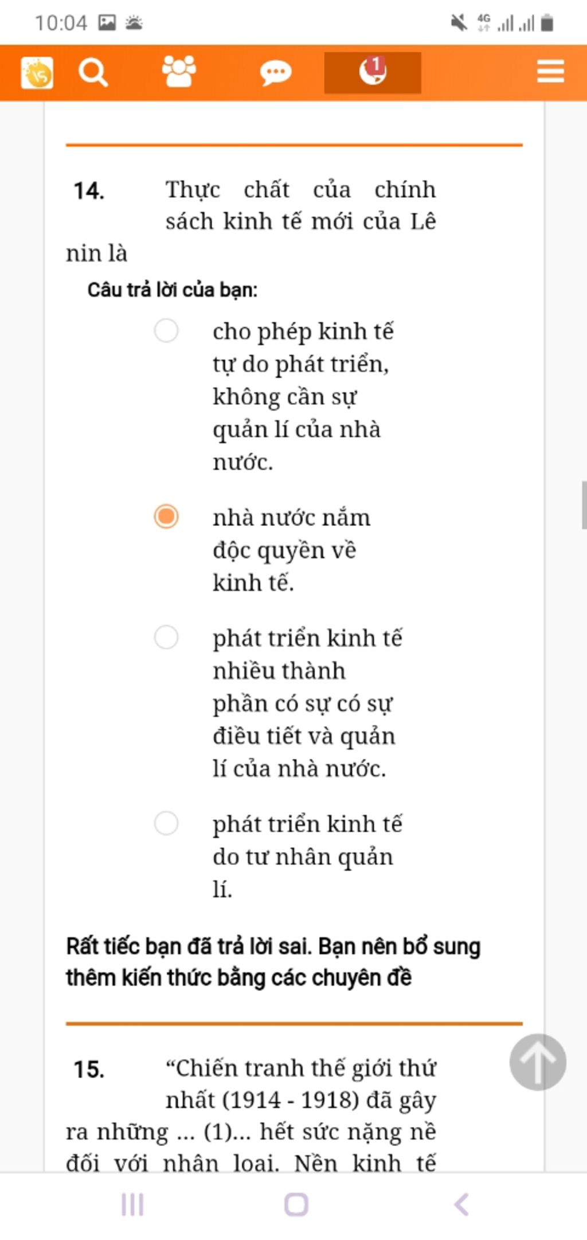The image size is (587, 1240).
Task: Select 'cho phép kinh tế tự do' option
Action: click(x=166, y=331)
